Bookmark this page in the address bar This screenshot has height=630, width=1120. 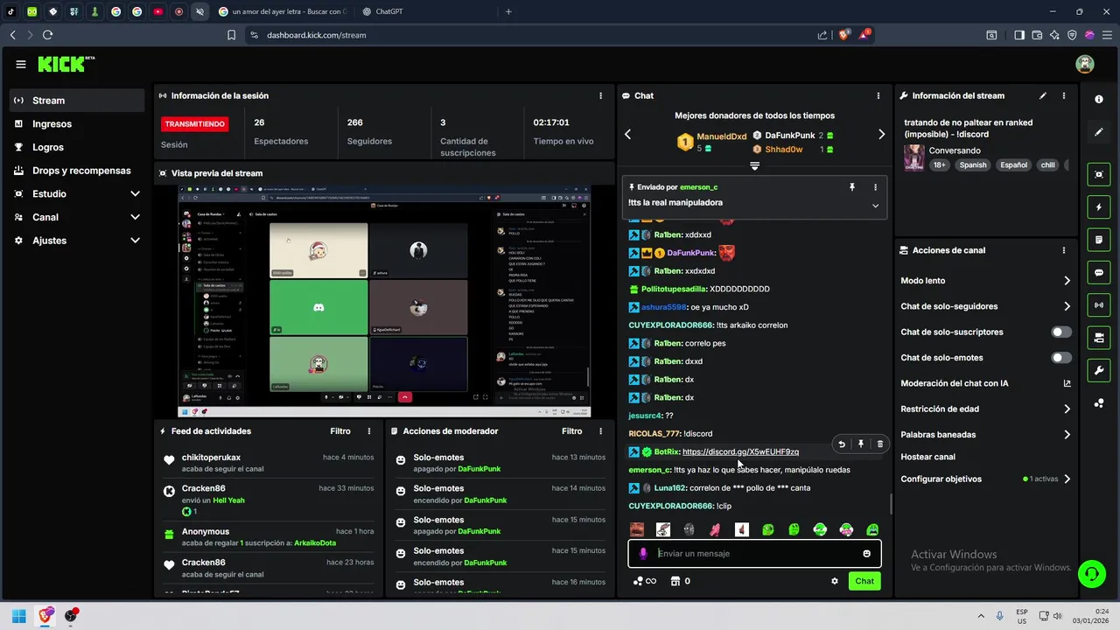(x=232, y=35)
